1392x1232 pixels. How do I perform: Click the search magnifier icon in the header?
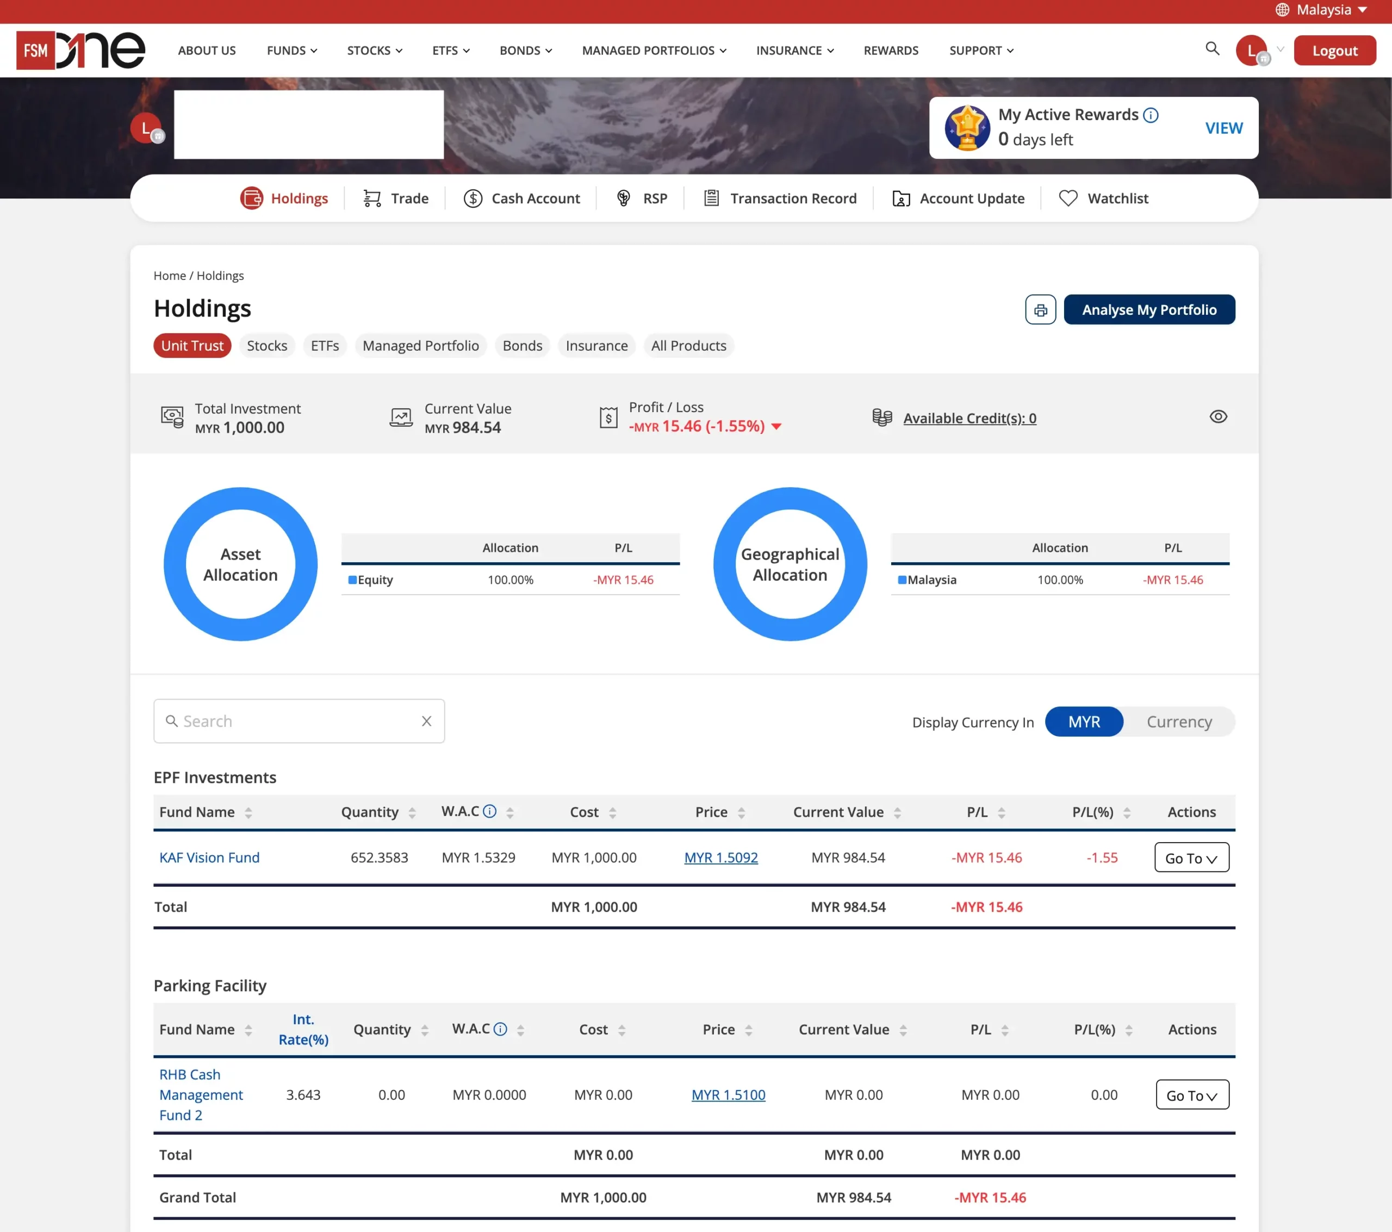pyautogui.click(x=1212, y=49)
